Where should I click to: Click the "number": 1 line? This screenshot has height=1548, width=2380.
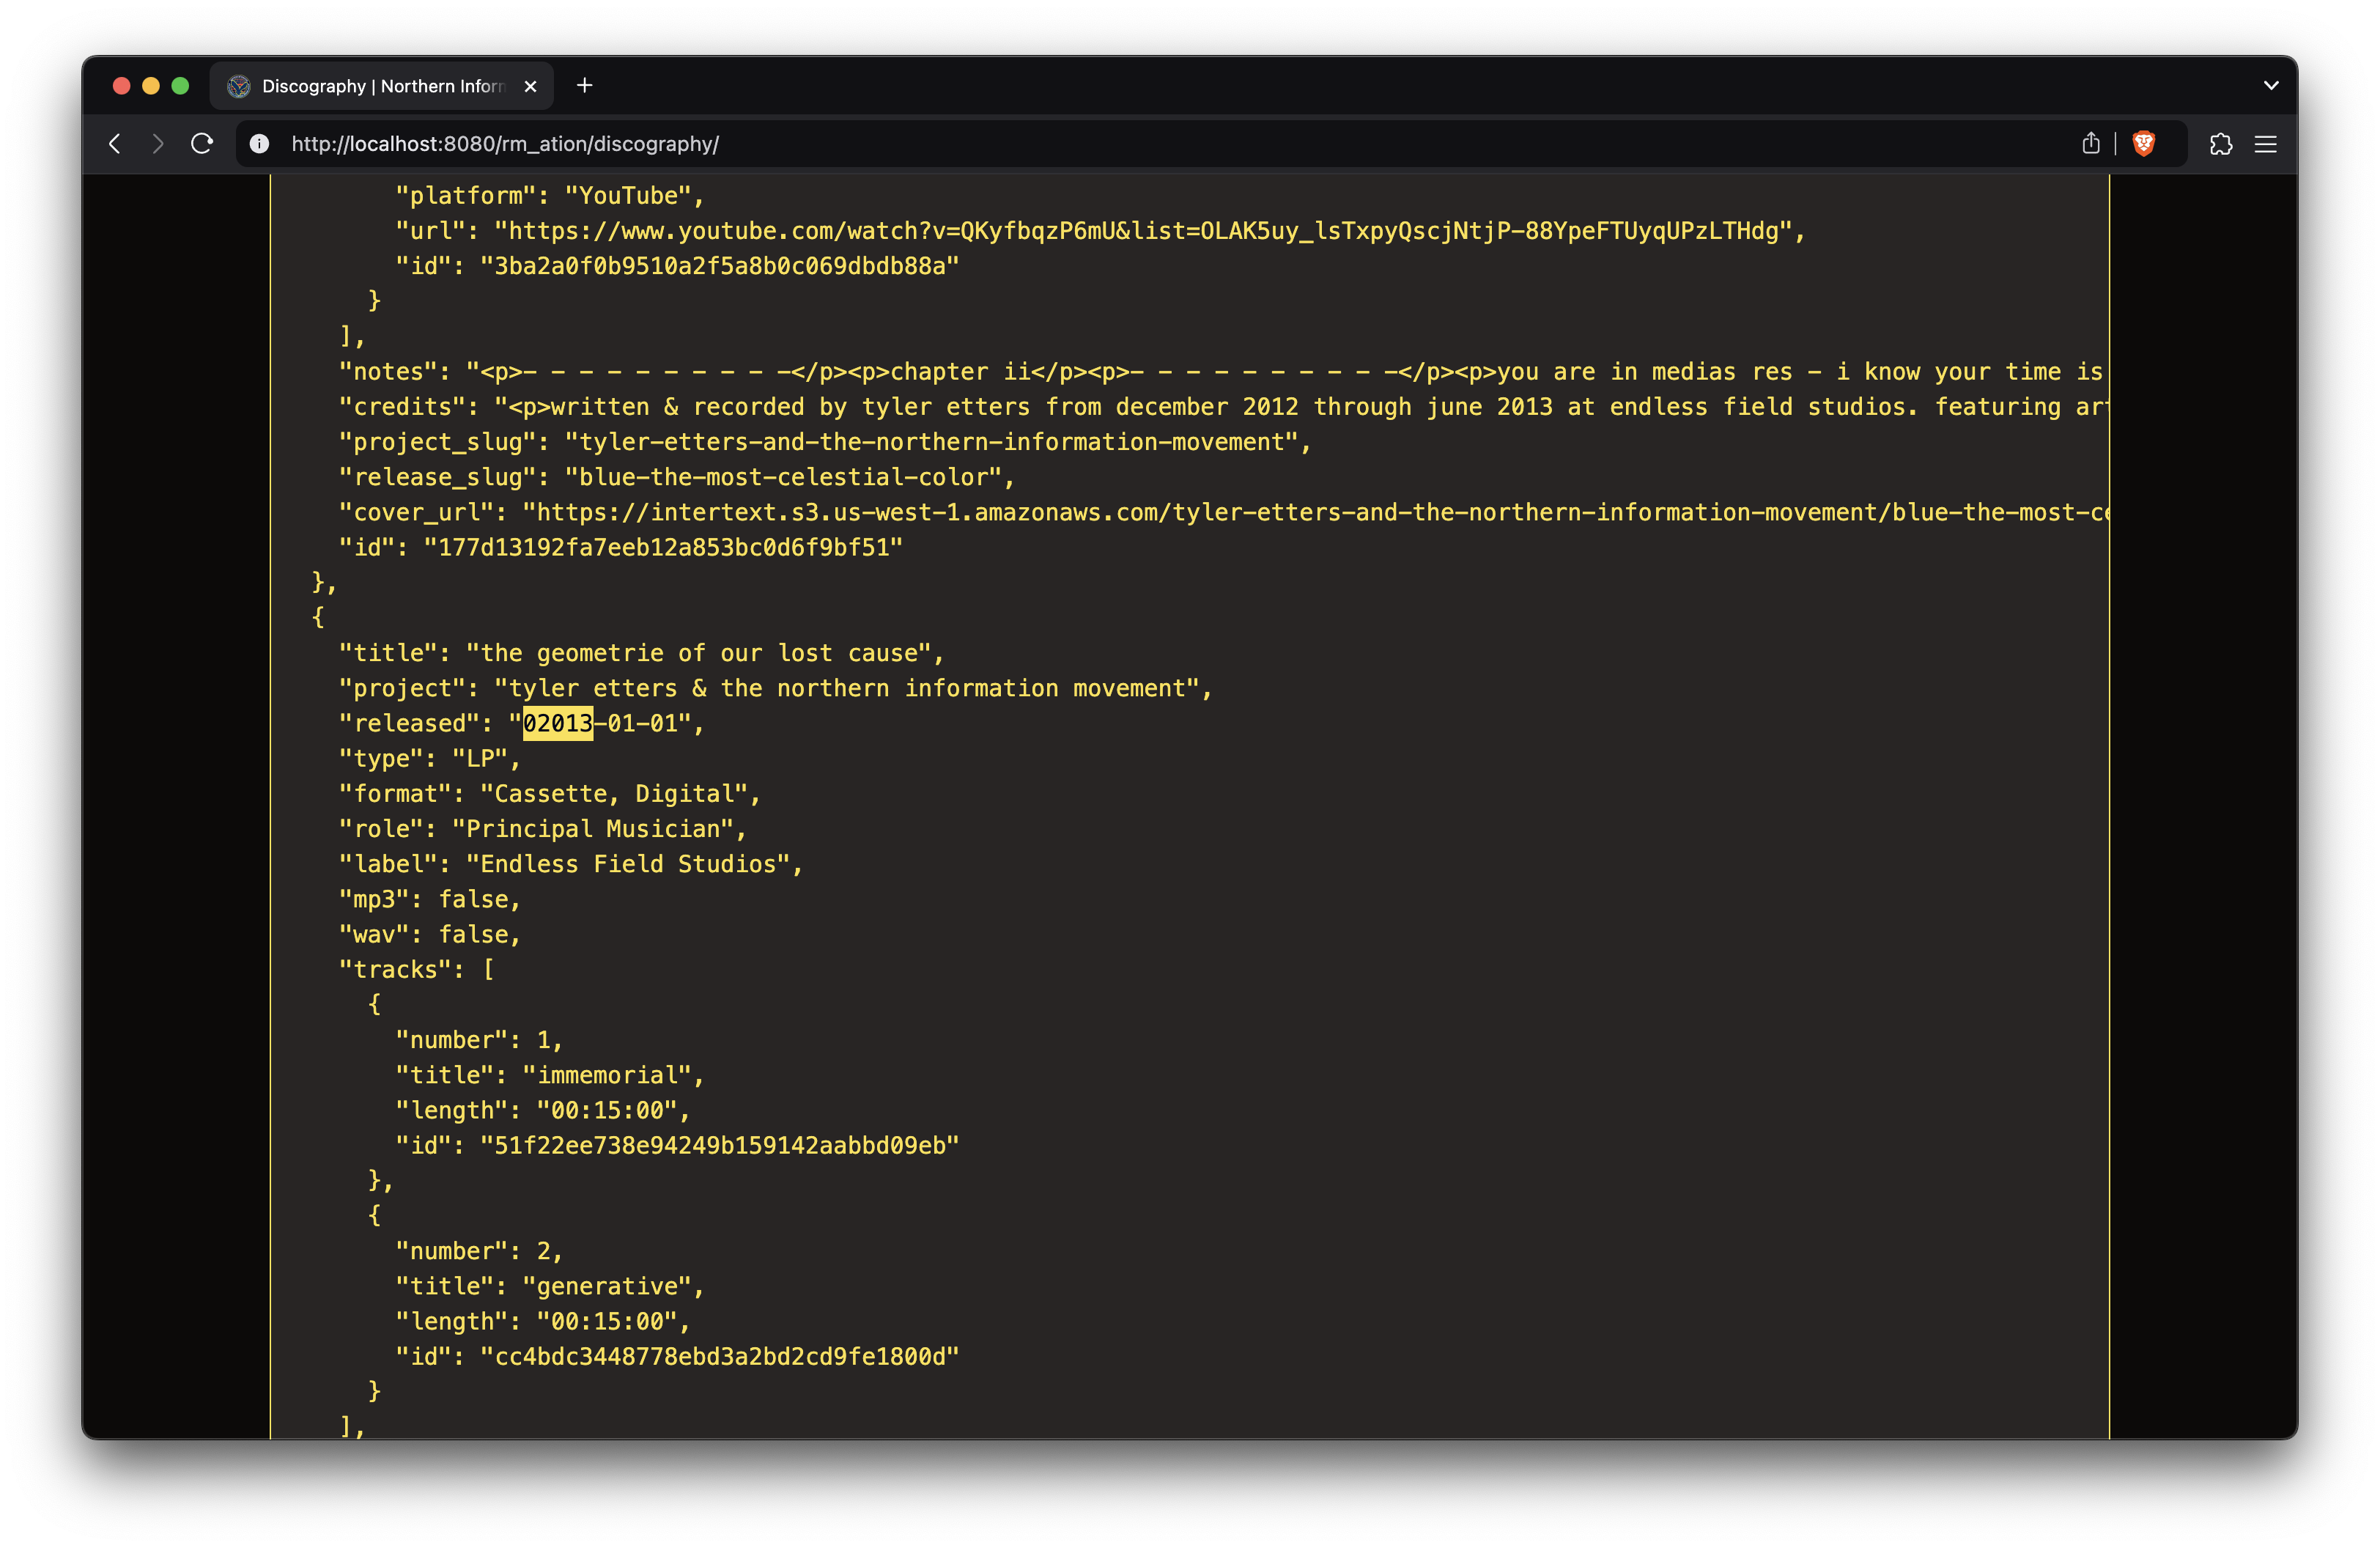coord(479,1040)
